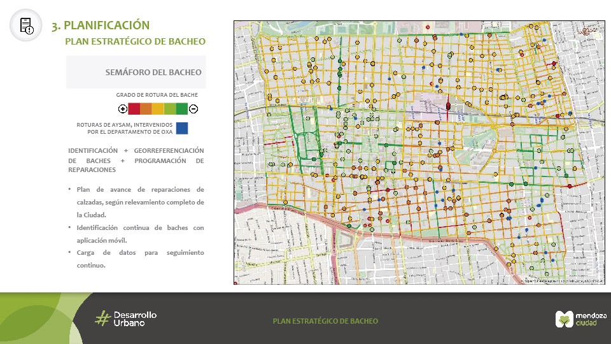Click the map attribution text at bottom-right
This screenshot has height=344, width=611.
(561, 280)
